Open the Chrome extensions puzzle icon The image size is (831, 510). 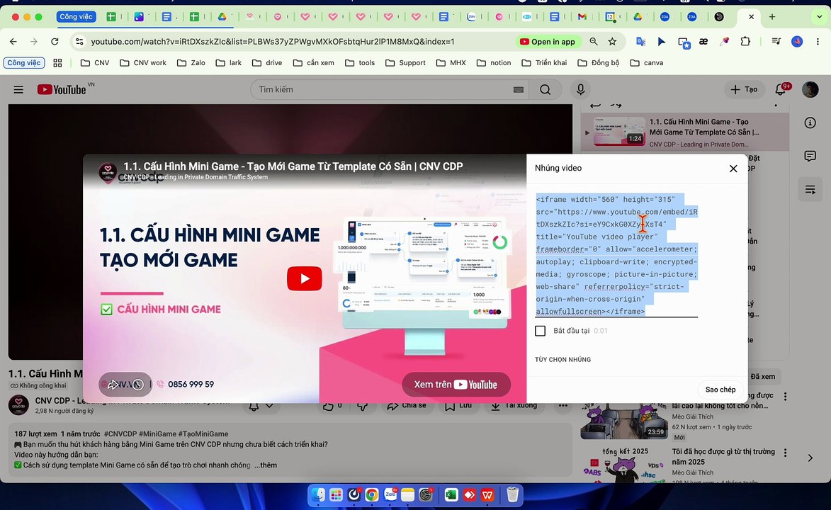pos(745,41)
